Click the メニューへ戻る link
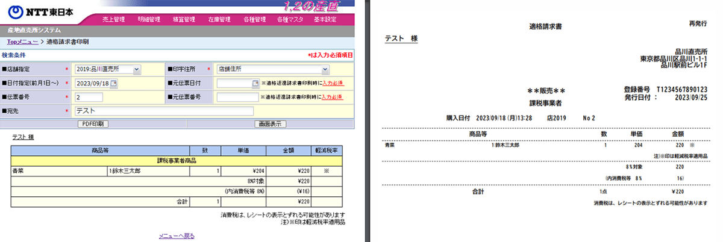 (x=177, y=235)
